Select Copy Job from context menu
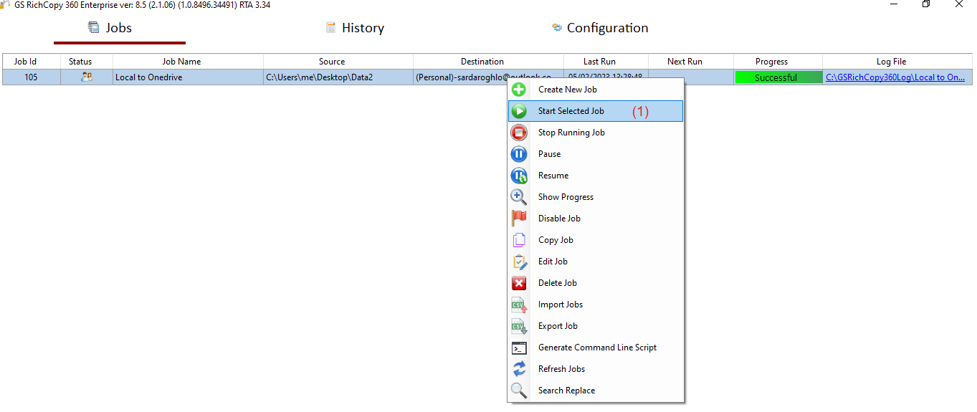977x412 pixels. pyautogui.click(x=556, y=240)
